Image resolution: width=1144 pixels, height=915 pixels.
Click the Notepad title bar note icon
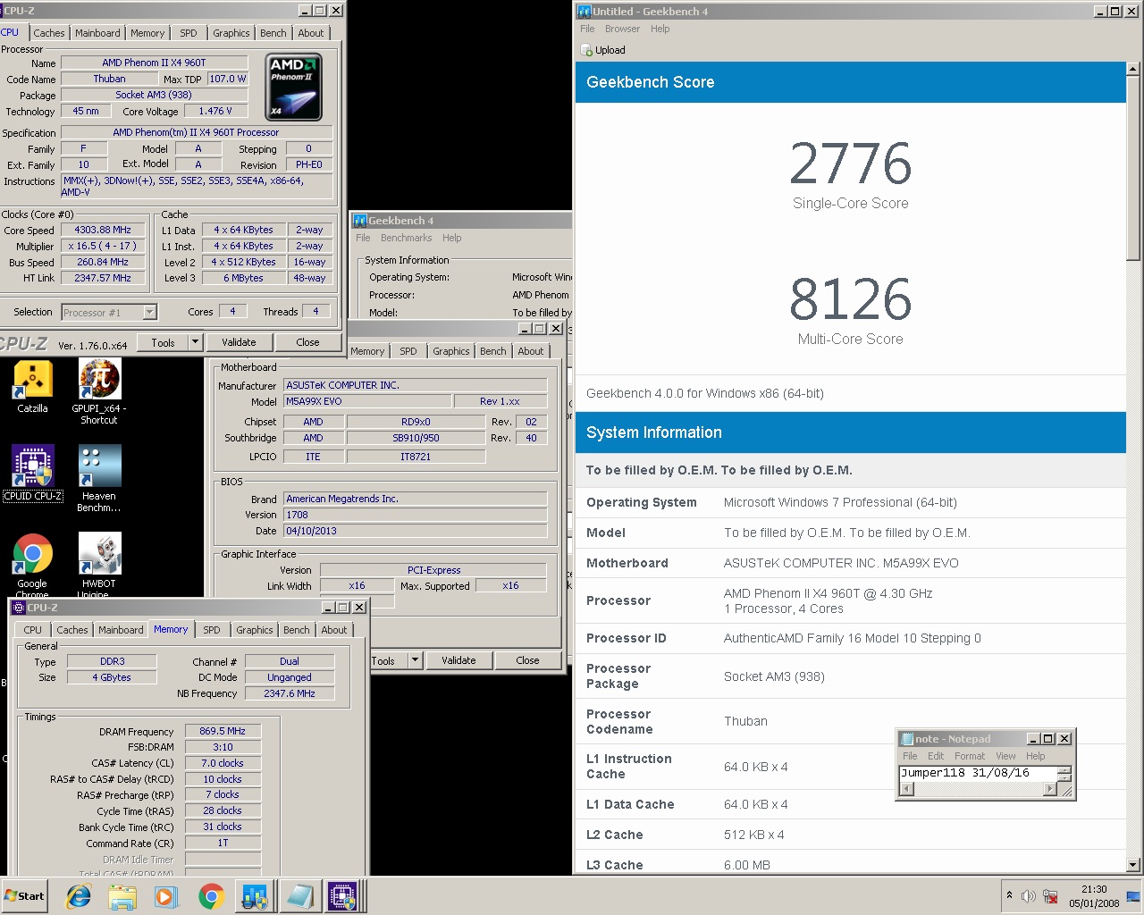pyautogui.click(x=906, y=739)
